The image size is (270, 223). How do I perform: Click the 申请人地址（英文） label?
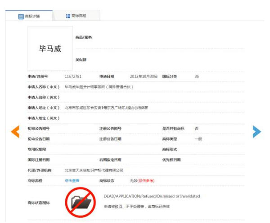[44, 118]
